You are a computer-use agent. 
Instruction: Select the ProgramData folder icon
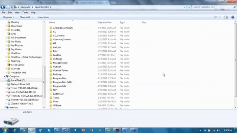pos(51,86)
